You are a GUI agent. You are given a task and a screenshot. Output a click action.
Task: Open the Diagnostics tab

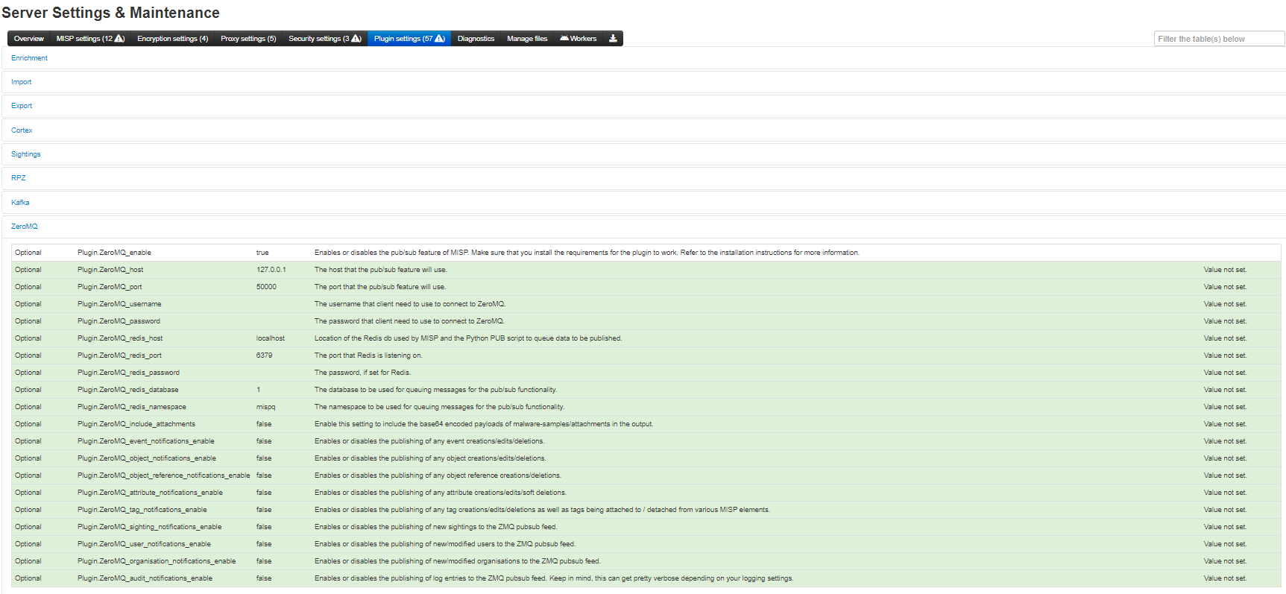(x=476, y=39)
